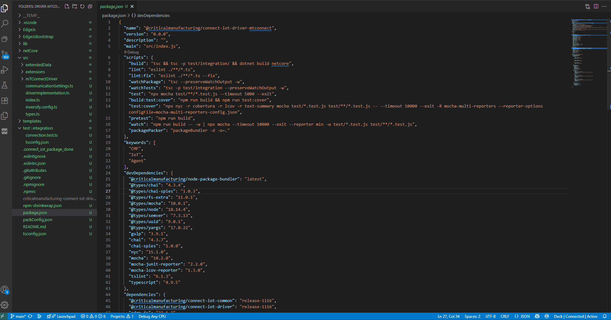Change Spaces: 2 indentation setting
611x320 pixels.
[472, 316]
